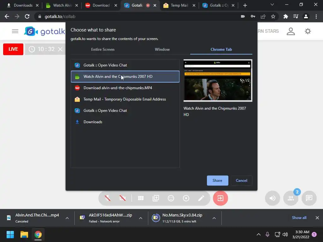The height and width of the screenshot is (242, 323).
Task: Click the add media share icon
Action: click(x=156, y=198)
